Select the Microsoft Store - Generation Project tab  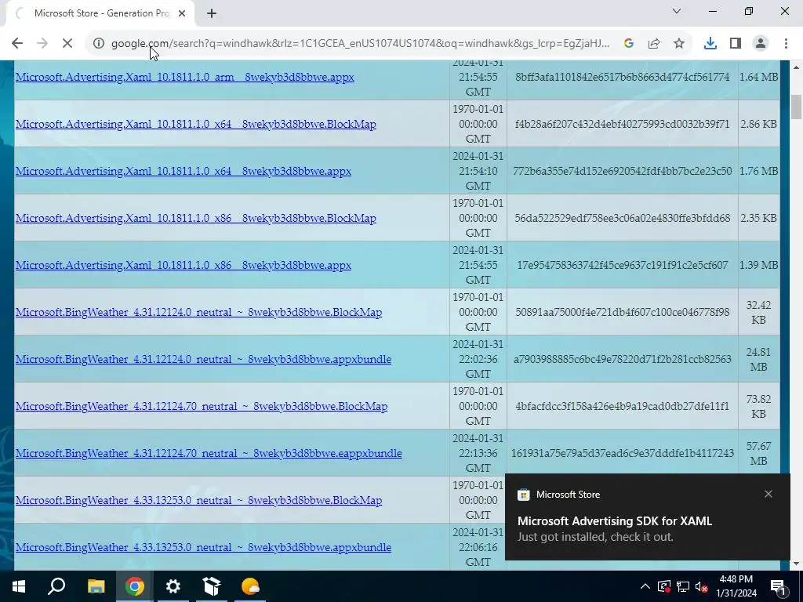(100, 13)
